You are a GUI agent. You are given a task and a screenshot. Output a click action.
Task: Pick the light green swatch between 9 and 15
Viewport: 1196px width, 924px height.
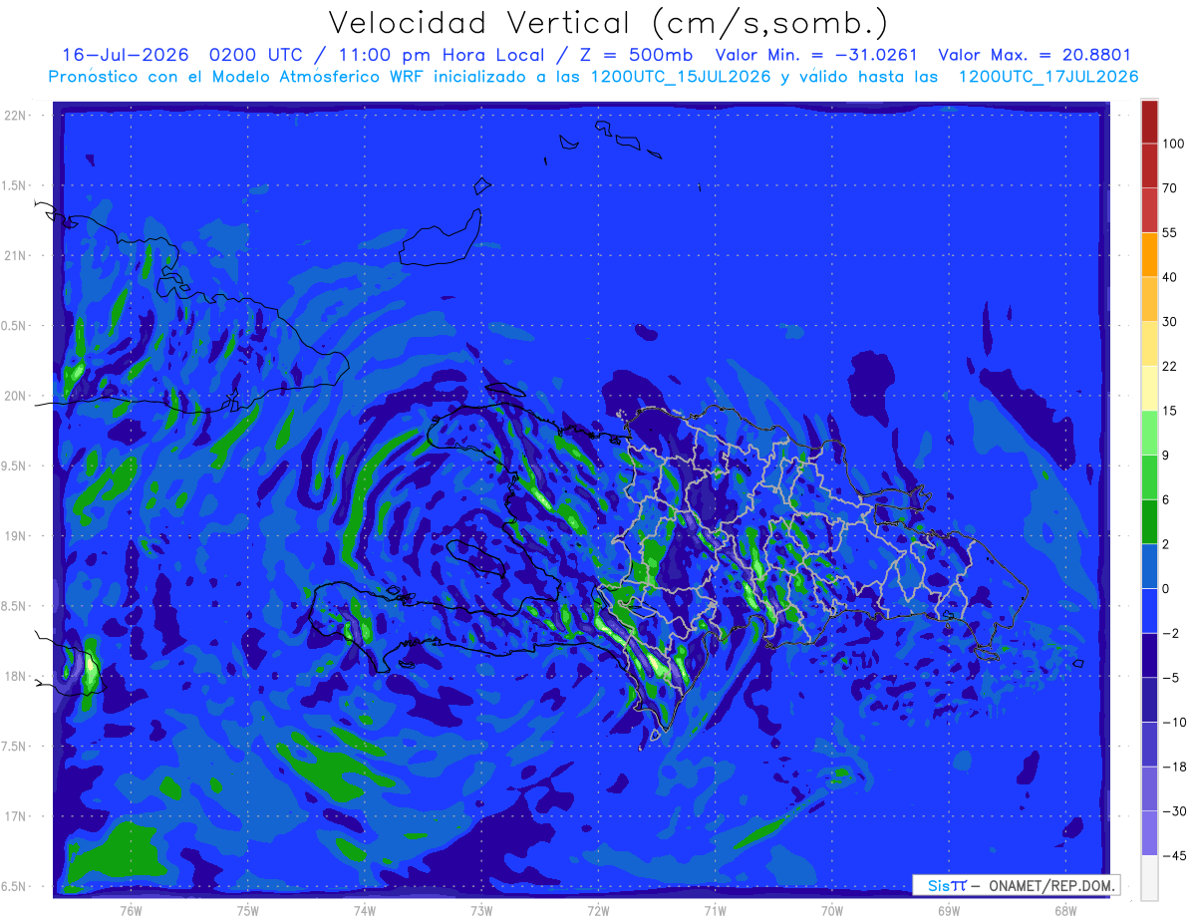tap(1150, 433)
